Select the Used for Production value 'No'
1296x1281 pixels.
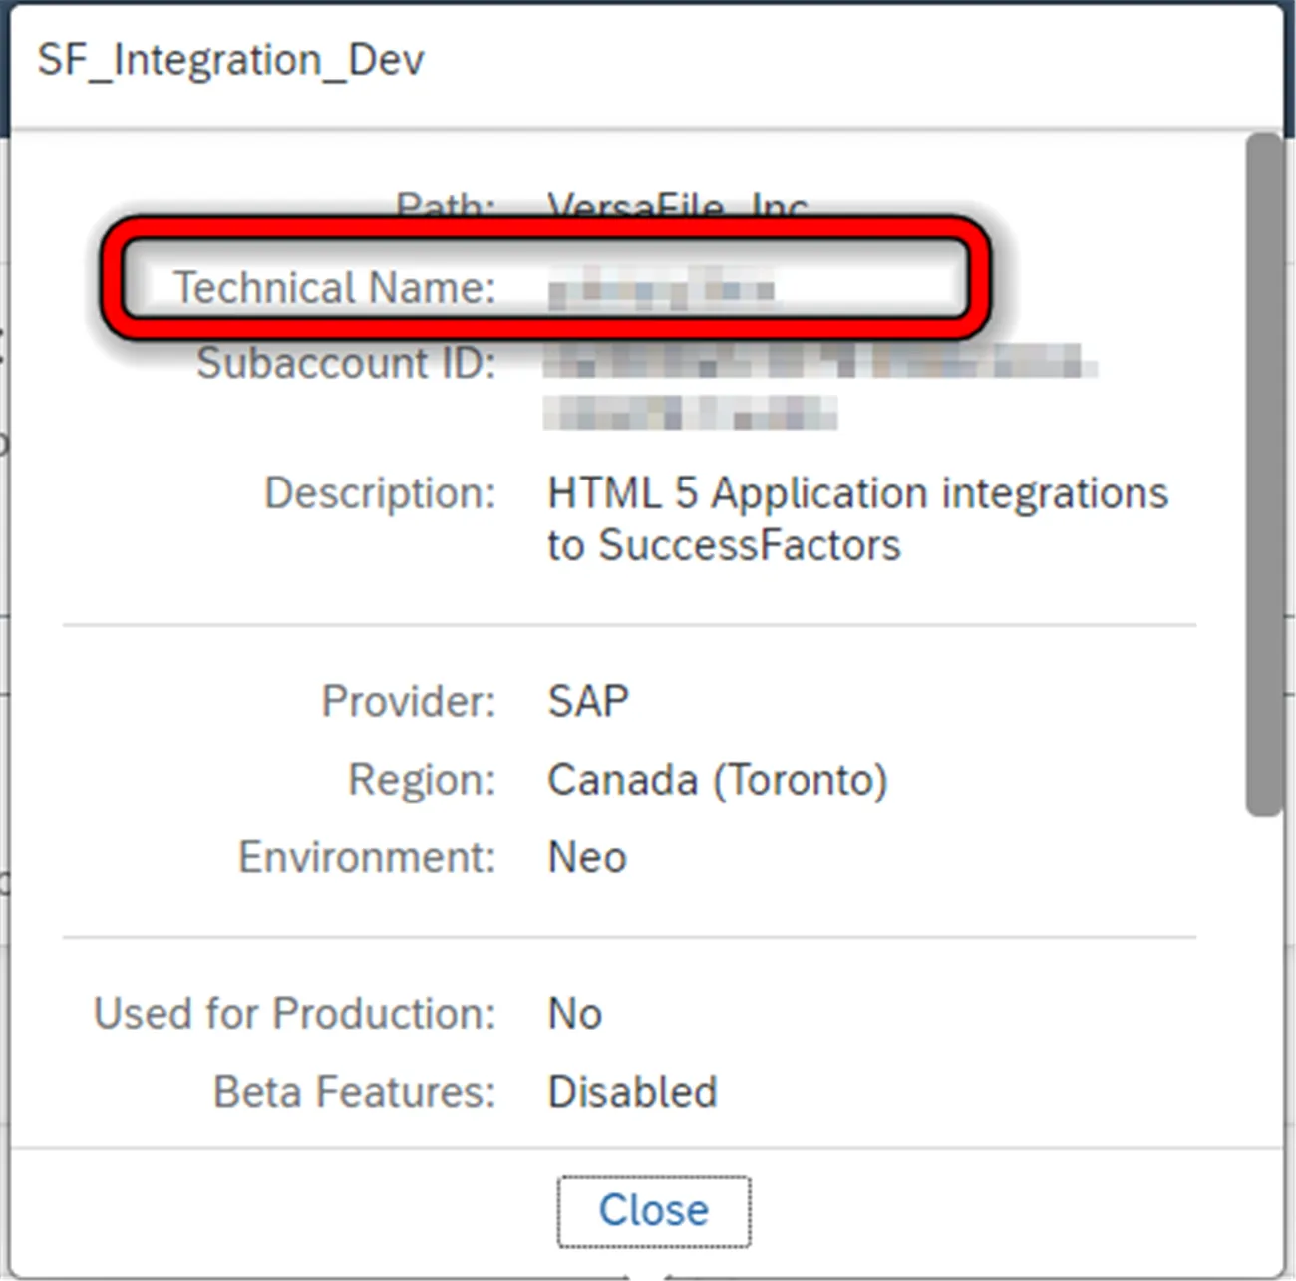(575, 1014)
